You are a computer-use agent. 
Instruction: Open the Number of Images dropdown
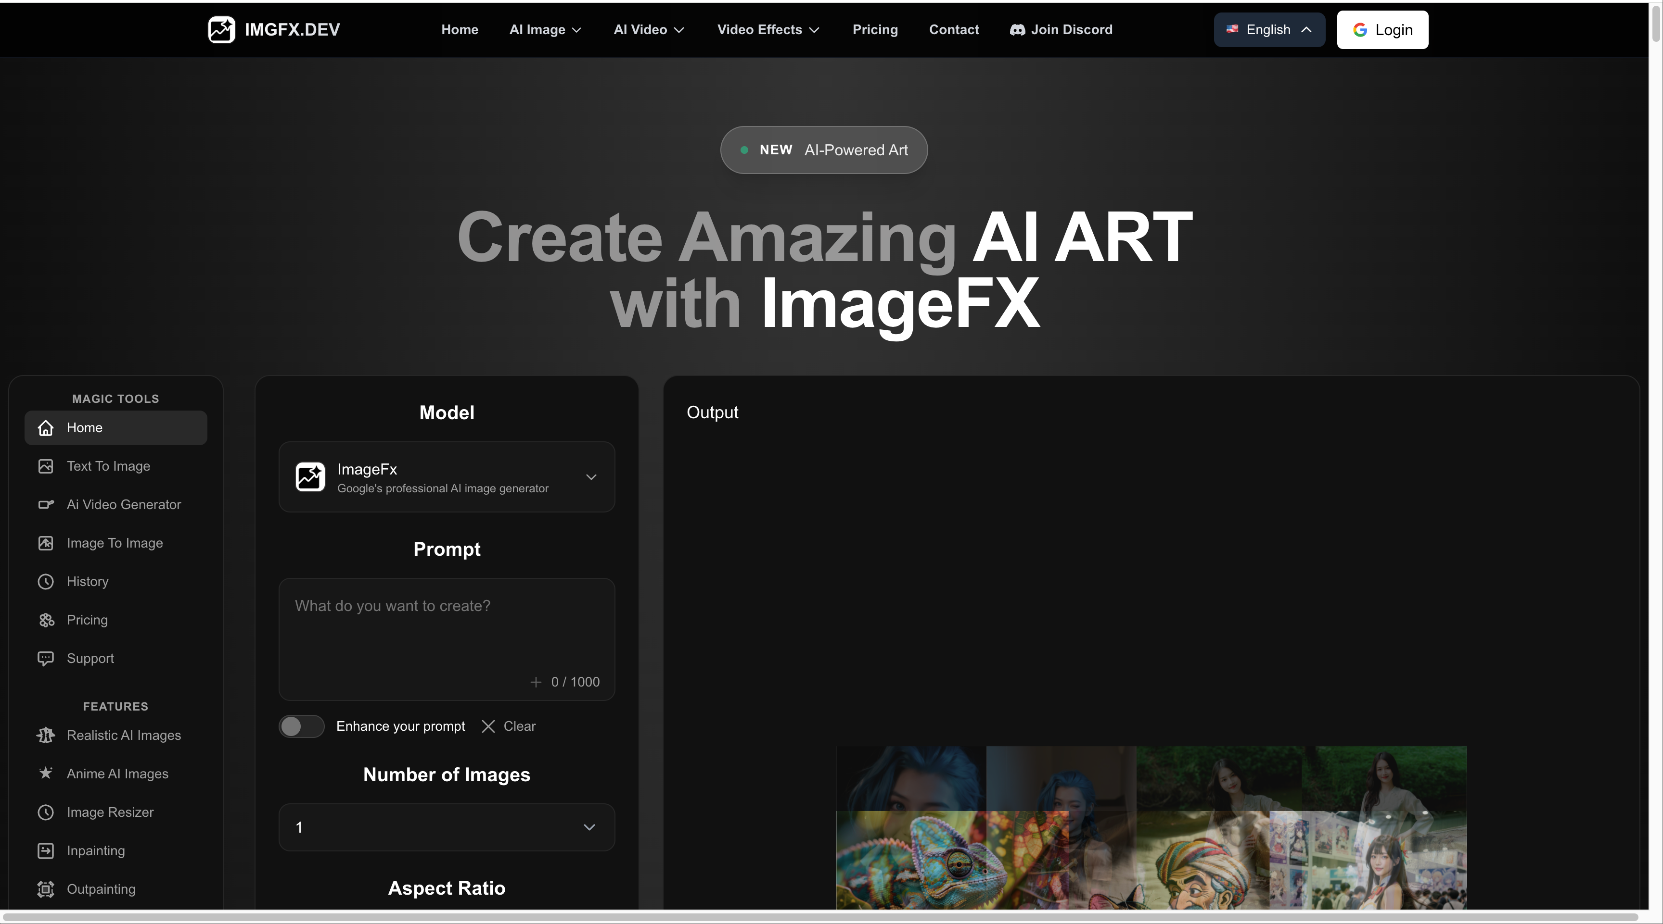(447, 826)
